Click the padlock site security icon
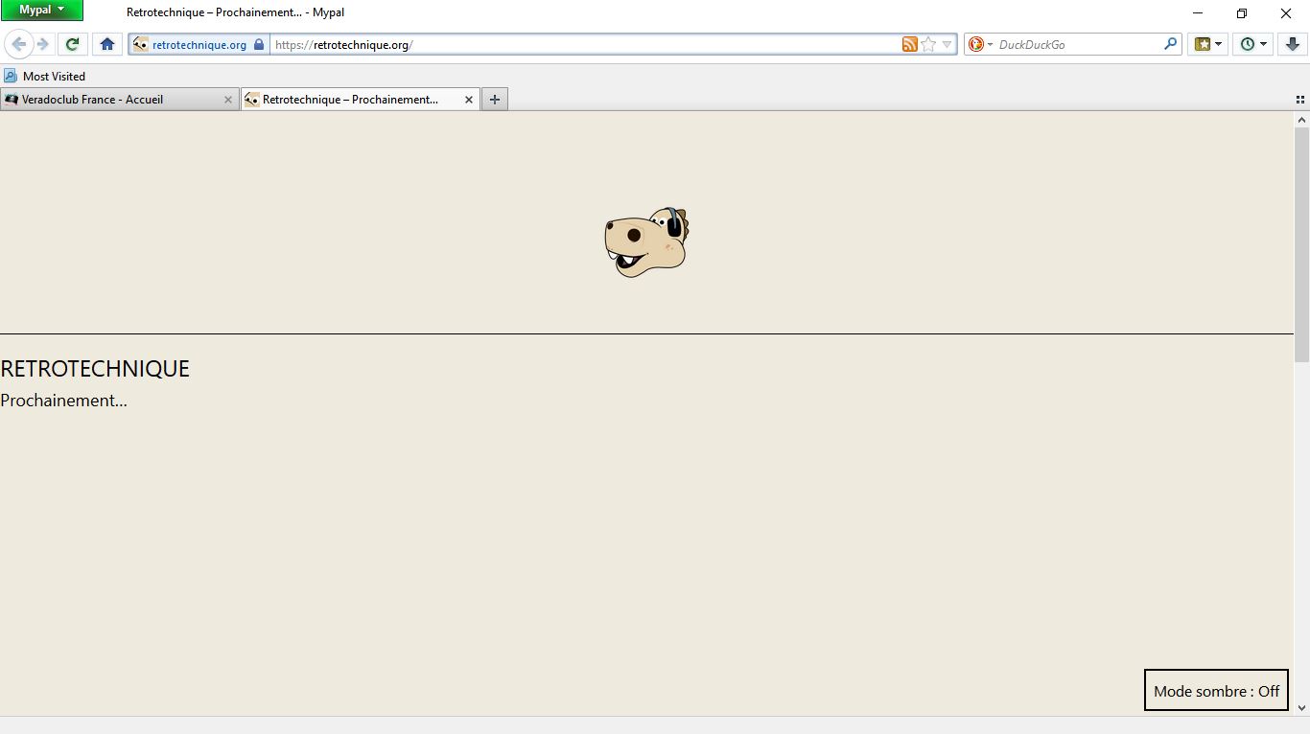Image resolution: width=1310 pixels, height=734 pixels. (259, 45)
